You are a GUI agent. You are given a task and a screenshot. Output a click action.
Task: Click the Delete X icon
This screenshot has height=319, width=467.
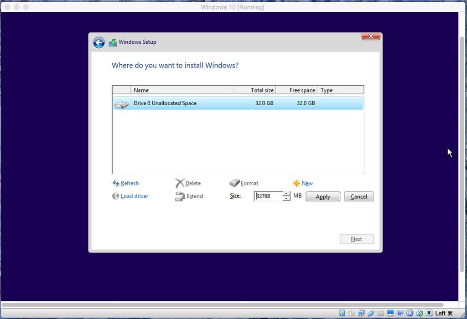click(180, 183)
